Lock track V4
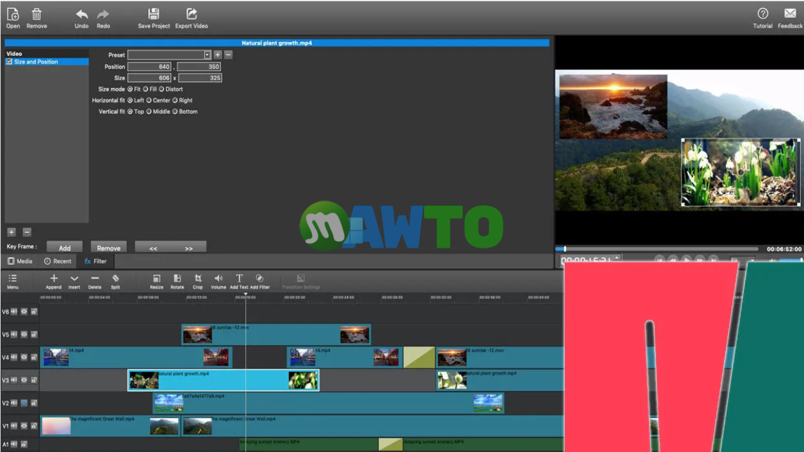 [34, 357]
